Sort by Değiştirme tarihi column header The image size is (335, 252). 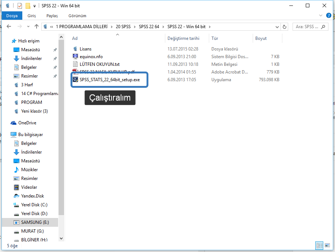(x=183, y=38)
